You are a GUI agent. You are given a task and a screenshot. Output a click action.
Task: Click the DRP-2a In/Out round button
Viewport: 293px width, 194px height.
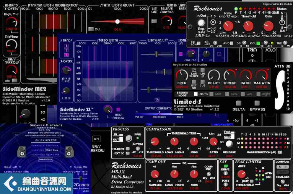(x=201, y=23)
